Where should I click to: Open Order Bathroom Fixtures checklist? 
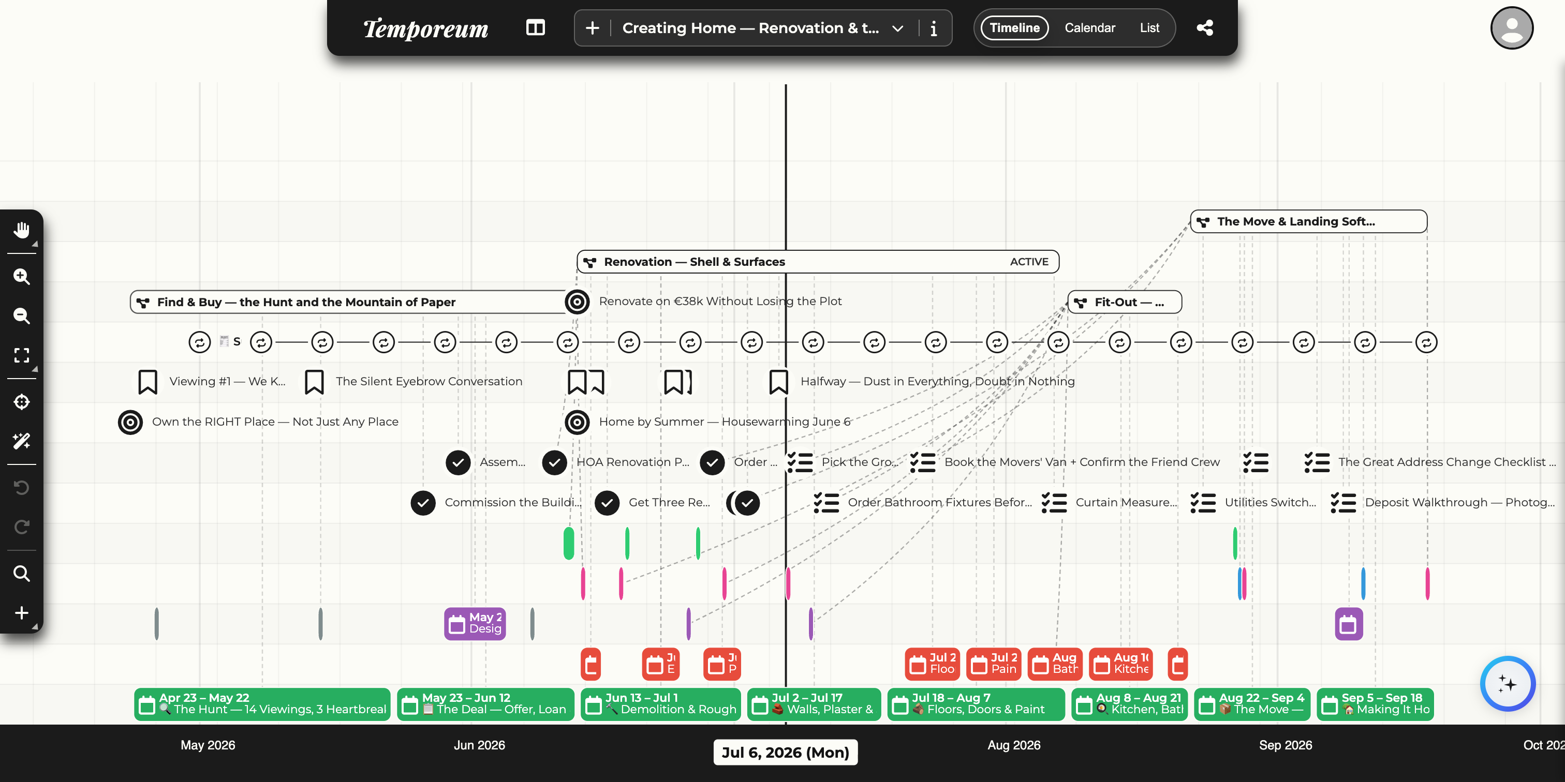tap(826, 503)
